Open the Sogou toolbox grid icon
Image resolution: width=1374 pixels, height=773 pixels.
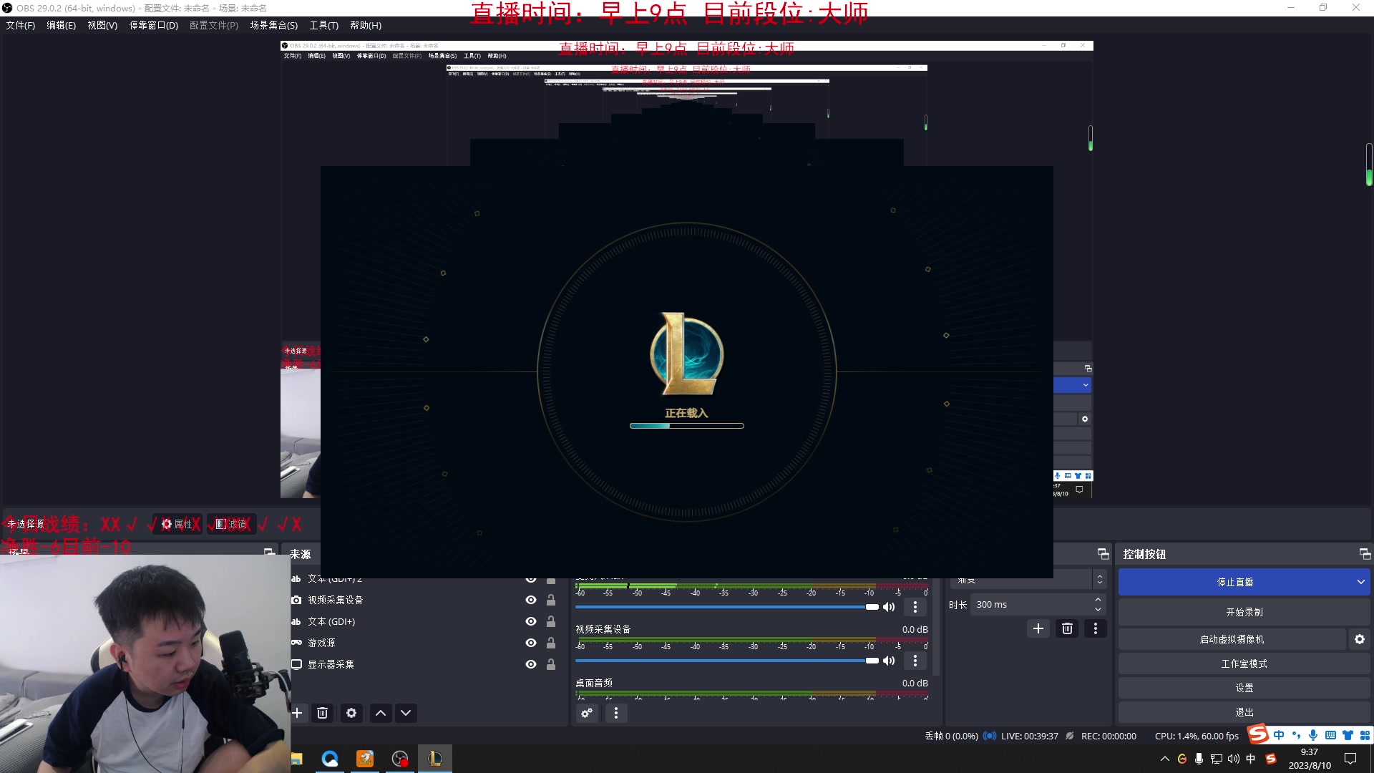[x=1365, y=735]
